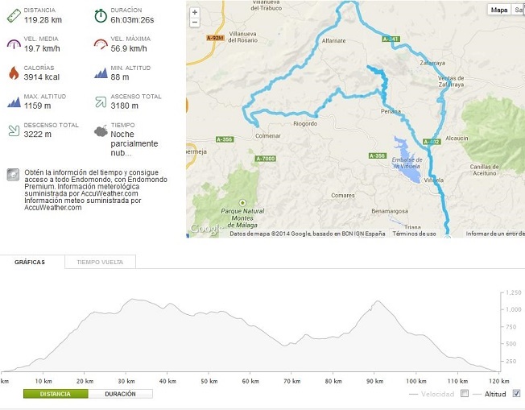This screenshot has height=410, width=525.
Task: Click the total ascent arrow icon
Action: pyautogui.click(x=101, y=101)
